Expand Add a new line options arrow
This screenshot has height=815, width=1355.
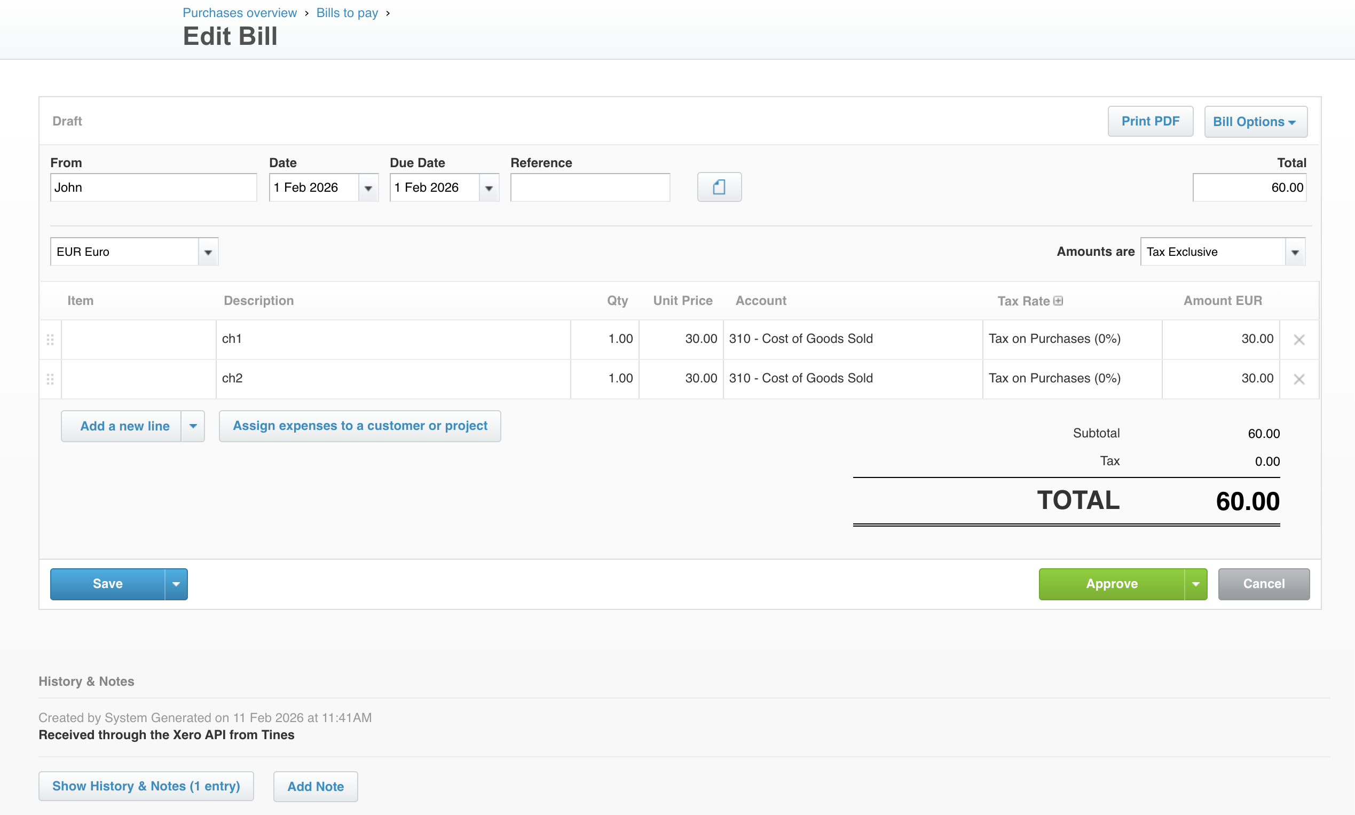(x=193, y=426)
